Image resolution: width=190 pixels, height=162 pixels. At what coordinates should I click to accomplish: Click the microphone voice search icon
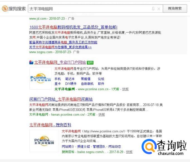(153, 9)
